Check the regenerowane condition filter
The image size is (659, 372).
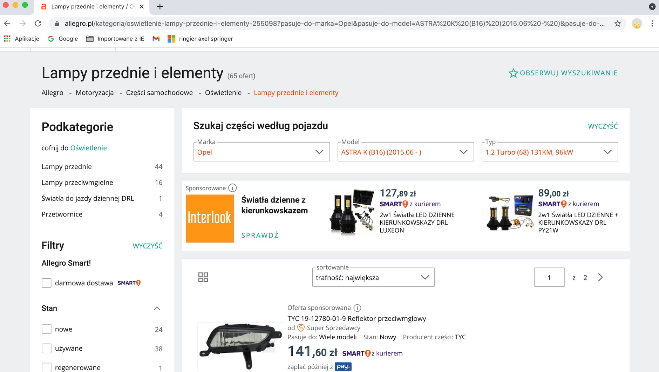tap(46, 367)
